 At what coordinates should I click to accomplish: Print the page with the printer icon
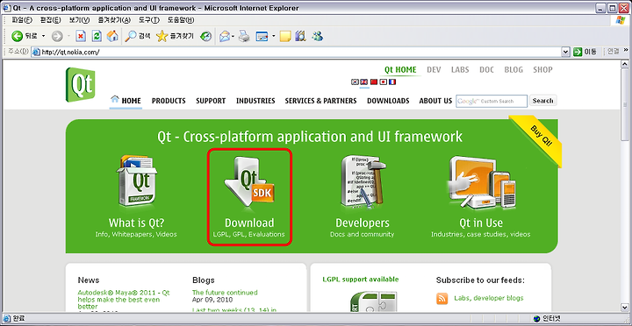point(244,37)
